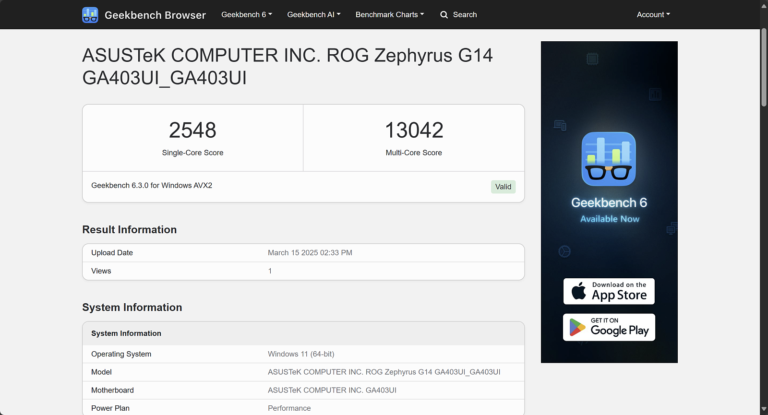Open the Geekbench 6 dropdown menu

(x=247, y=15)
